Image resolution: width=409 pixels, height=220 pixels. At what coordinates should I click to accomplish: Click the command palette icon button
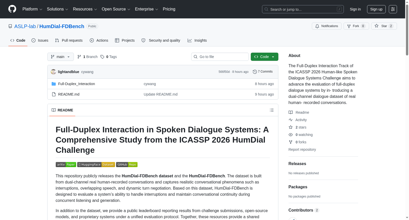[x=393, y=9]
